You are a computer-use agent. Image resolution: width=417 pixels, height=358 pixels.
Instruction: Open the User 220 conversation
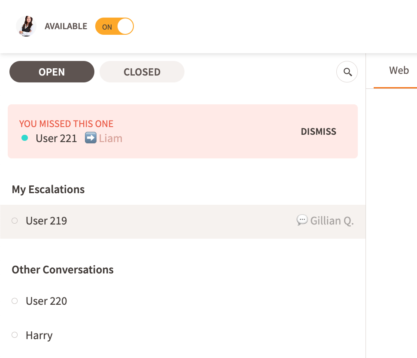pyautogui.click(x=46, y=301)
